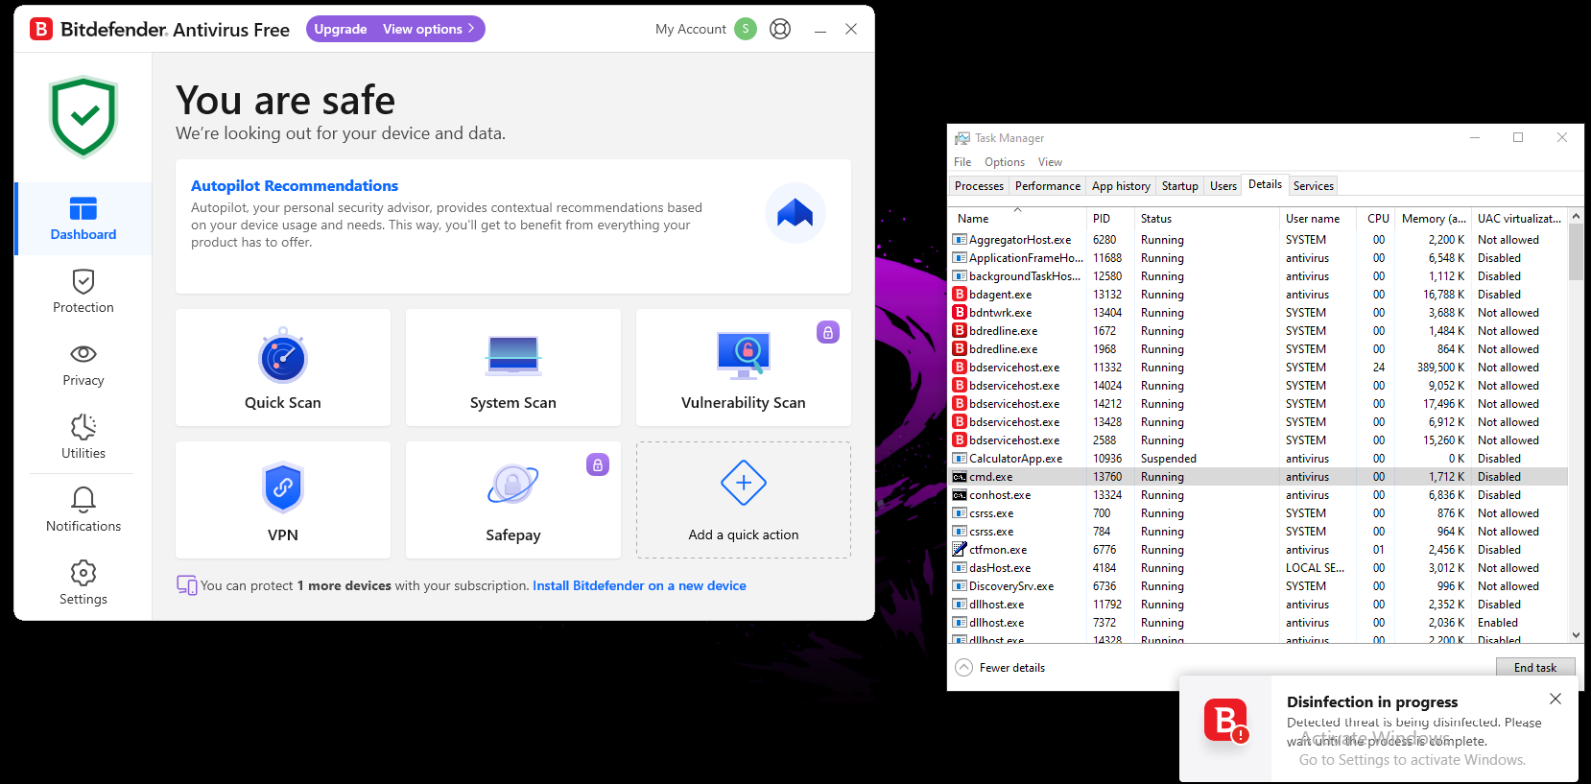
Task: Click the cmd.exe process icon
Action: click(x=960, y=477)
